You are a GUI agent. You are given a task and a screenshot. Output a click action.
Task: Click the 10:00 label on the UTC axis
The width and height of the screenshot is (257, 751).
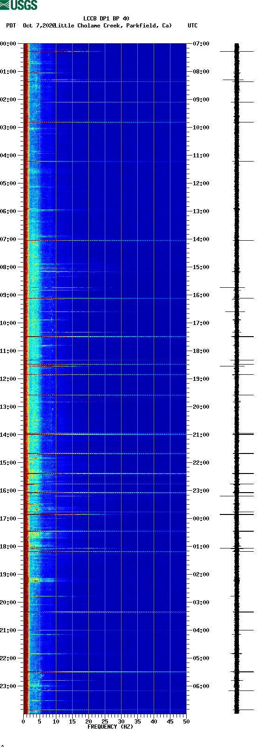[201, 128]
